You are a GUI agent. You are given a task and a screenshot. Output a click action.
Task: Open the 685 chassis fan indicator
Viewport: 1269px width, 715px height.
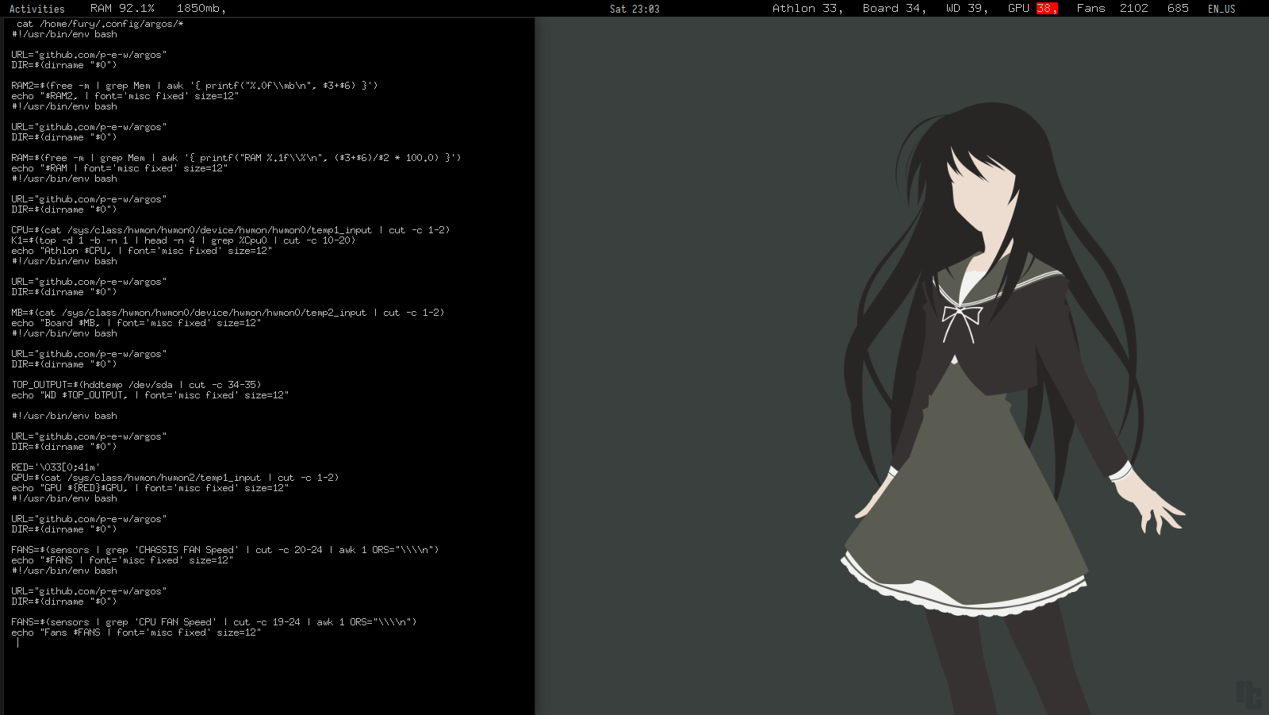pos(1178,8)
